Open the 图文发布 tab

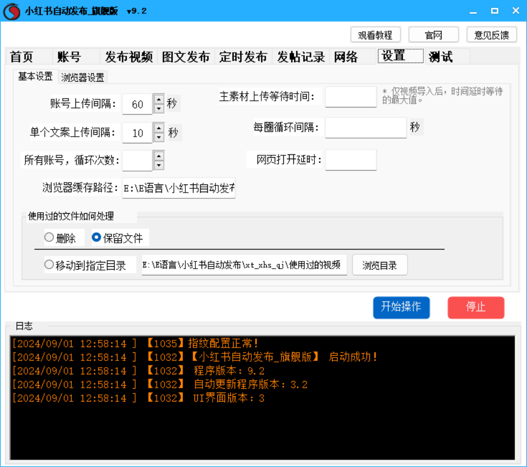pos(186,56)
